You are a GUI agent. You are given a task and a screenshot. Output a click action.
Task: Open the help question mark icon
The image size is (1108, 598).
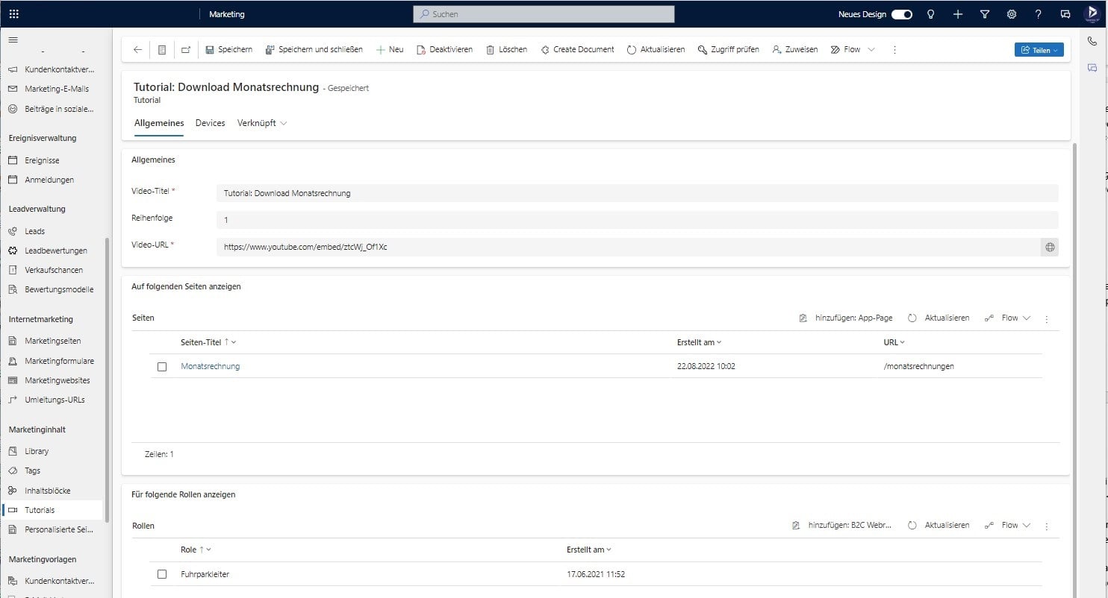1038,13
